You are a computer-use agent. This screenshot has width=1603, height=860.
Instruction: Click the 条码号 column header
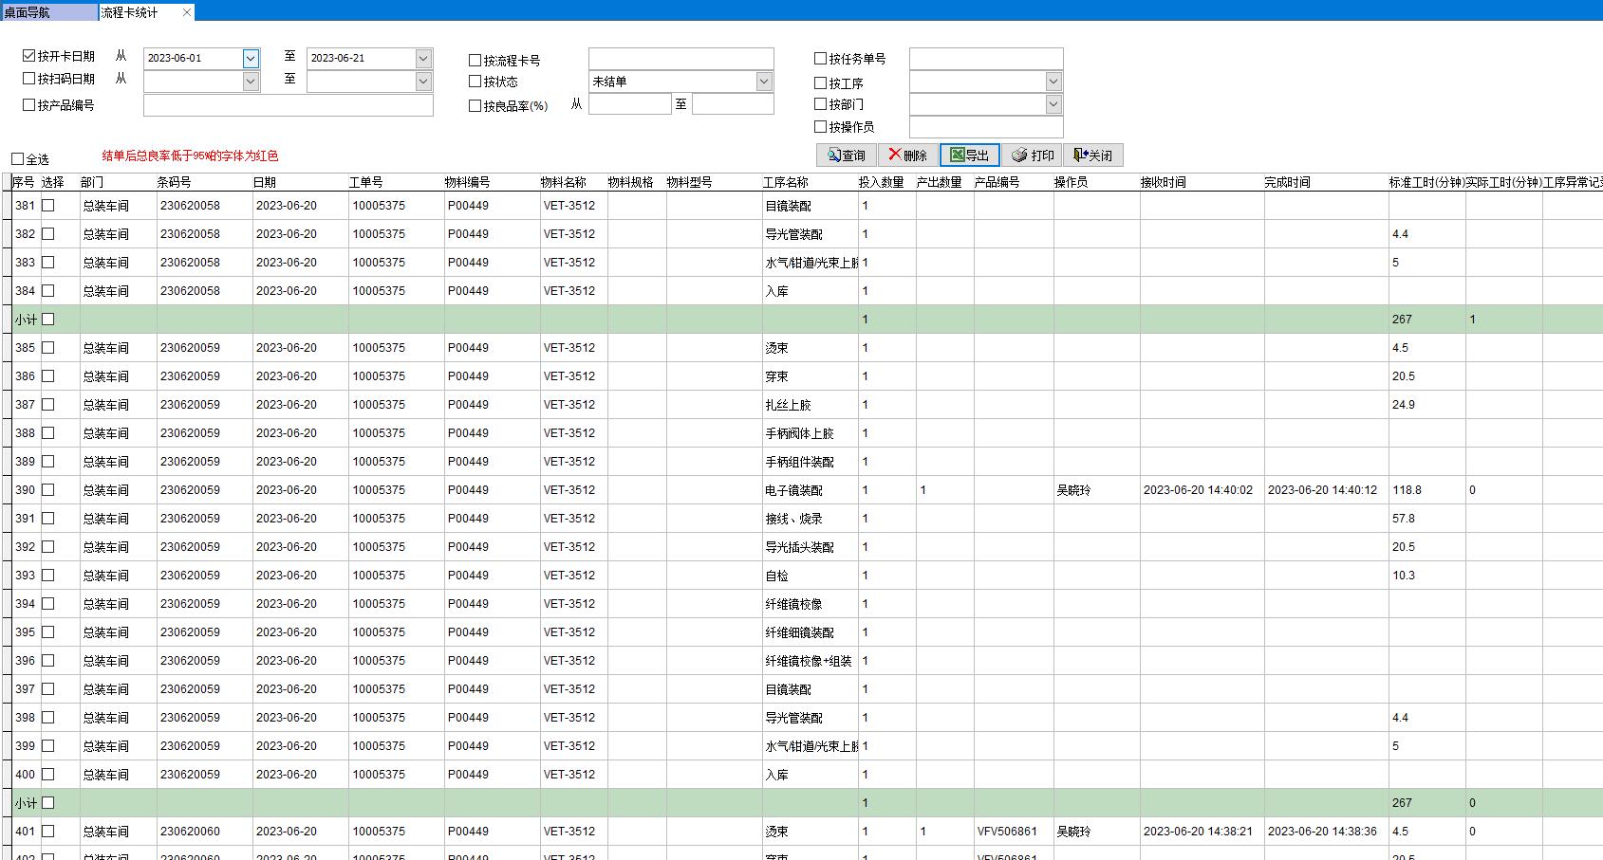174,182
